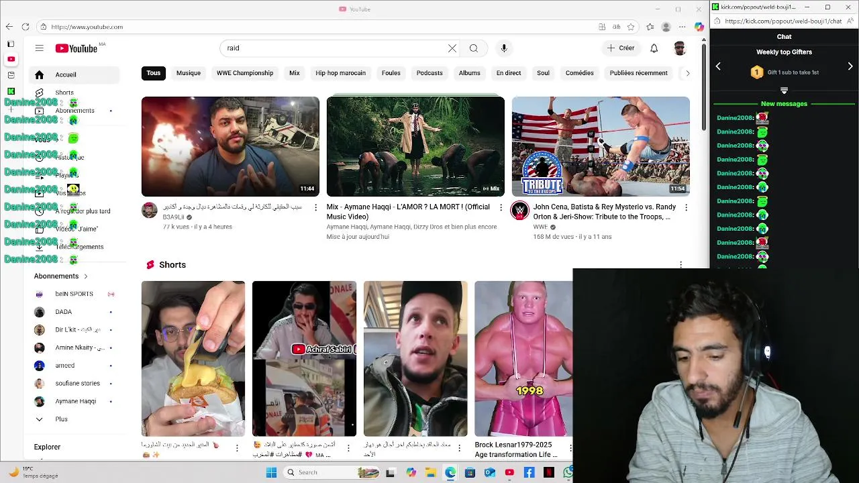Open the YouTube account avatar menu
This screenshot has height=483, width=859.
click(x=680, y=48)
